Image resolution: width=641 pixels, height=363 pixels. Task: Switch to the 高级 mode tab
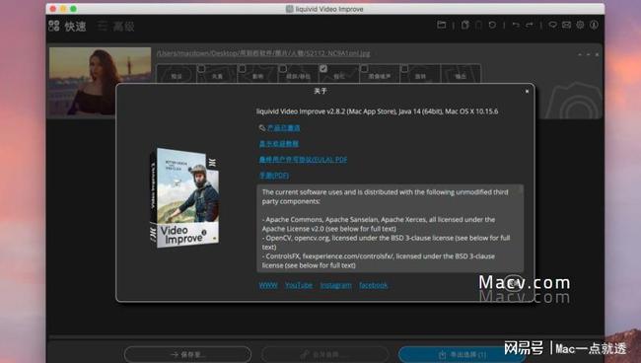tap(116, 27)
